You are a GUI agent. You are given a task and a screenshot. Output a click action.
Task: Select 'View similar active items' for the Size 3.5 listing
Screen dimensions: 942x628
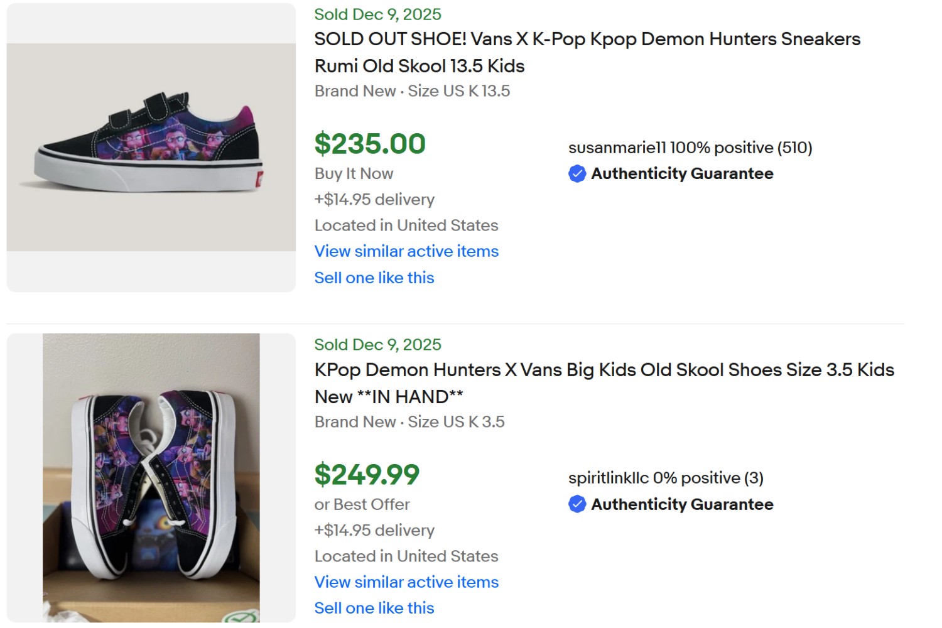pyautogui.click(x=406, y=582)
